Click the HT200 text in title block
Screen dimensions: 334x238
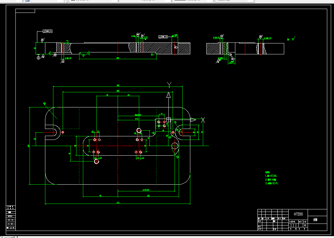click(x=298, y=214)
